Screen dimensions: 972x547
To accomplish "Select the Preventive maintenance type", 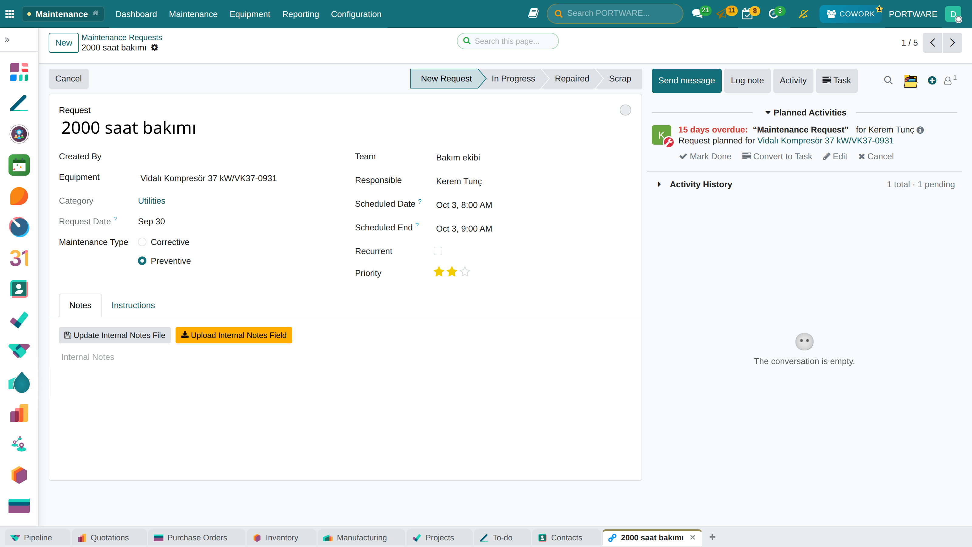I will (142, 261).
